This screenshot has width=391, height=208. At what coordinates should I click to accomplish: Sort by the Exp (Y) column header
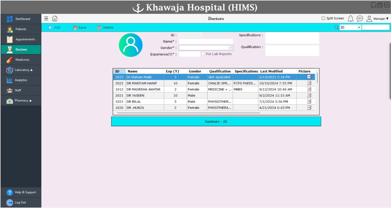[175, 71]
